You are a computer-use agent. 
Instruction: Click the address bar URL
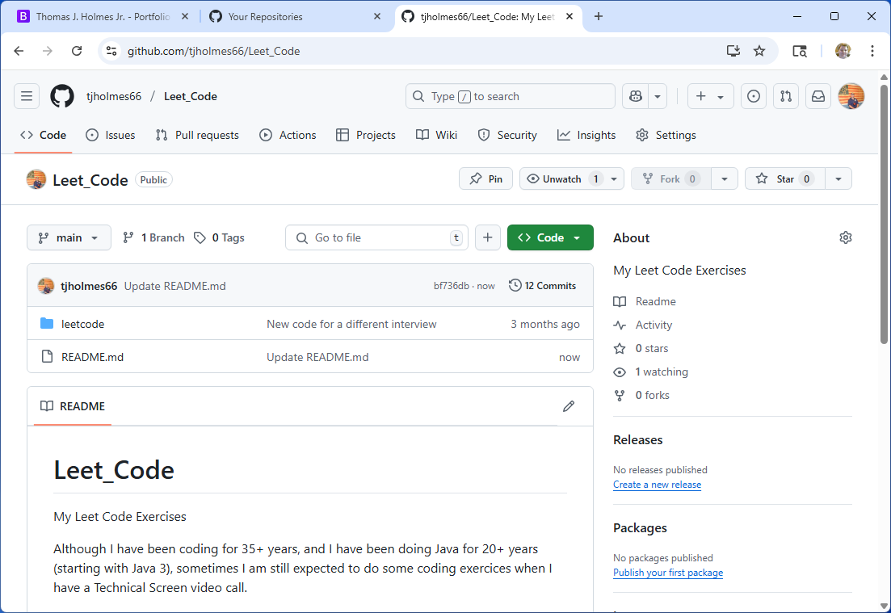[x=213, y=51]
